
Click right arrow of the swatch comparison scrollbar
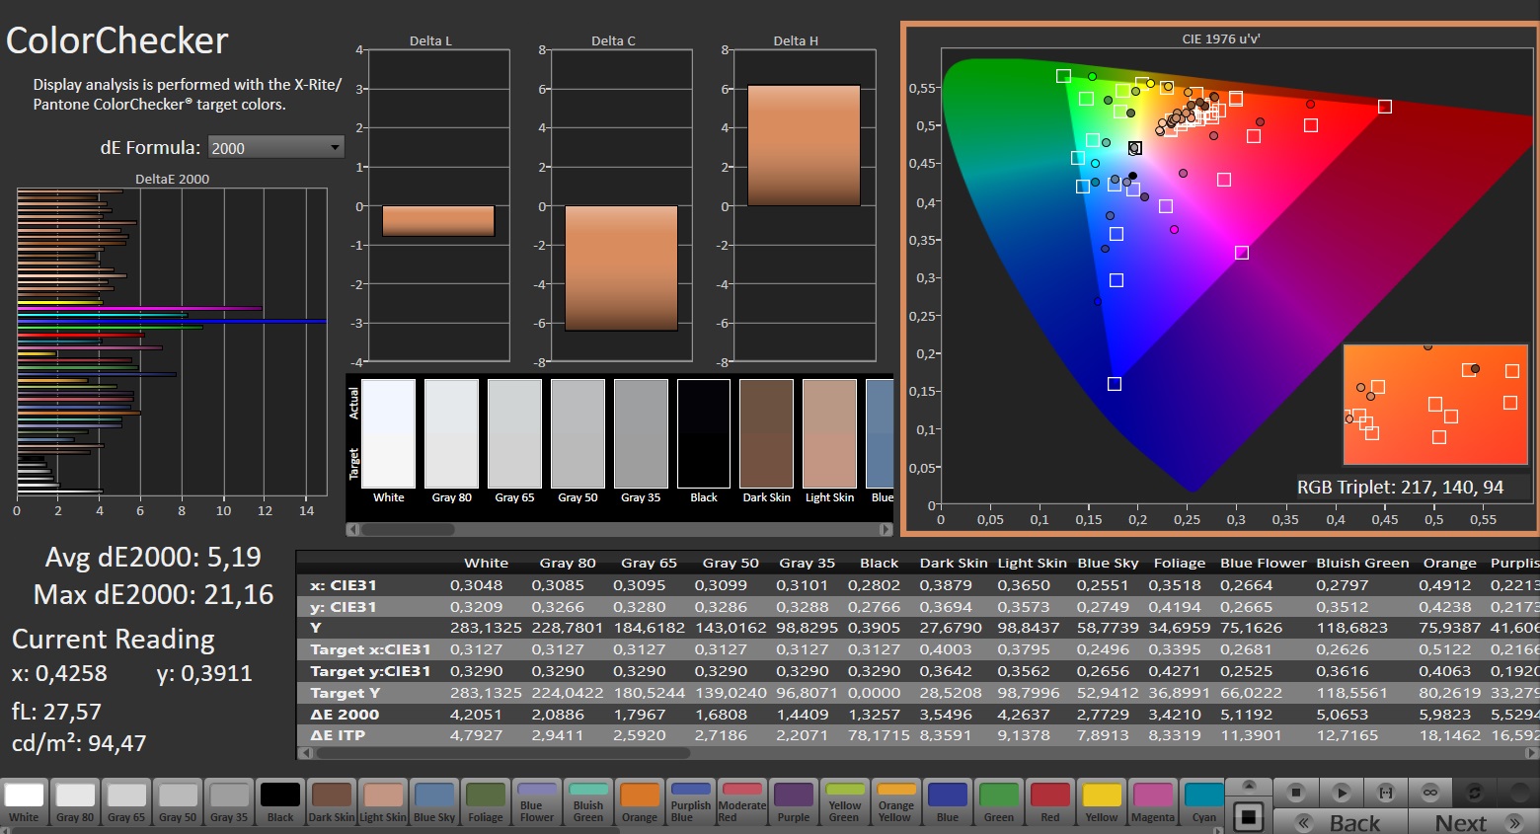(885, 530)
